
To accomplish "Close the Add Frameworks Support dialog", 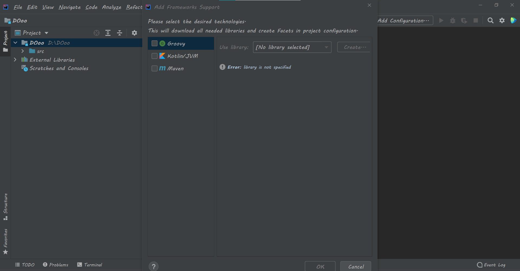I will pyautogui.click(x=369, y=5).
